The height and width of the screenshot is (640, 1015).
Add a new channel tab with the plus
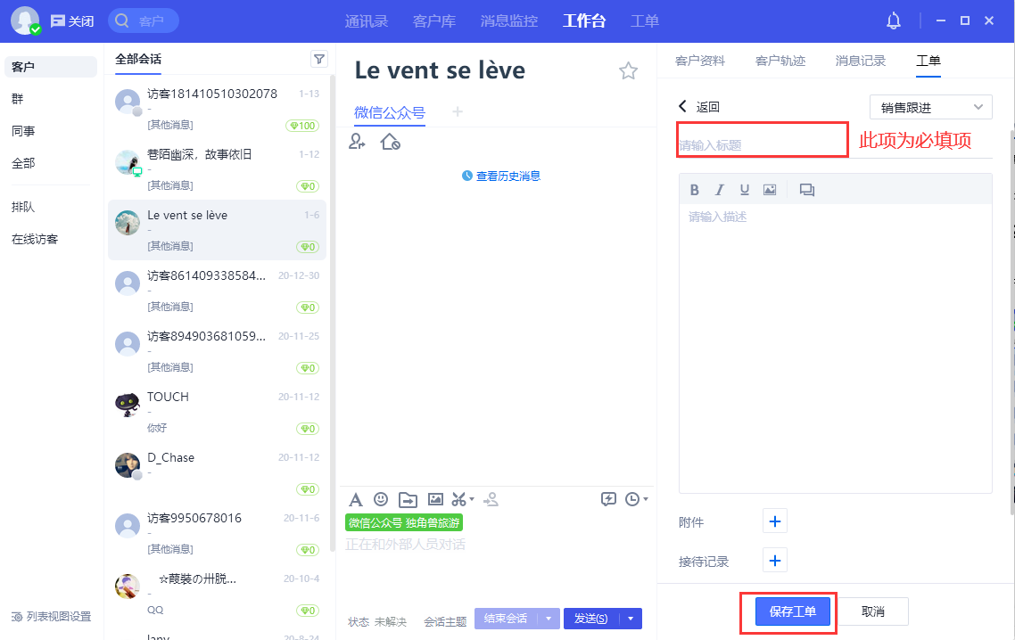[458, 112]
